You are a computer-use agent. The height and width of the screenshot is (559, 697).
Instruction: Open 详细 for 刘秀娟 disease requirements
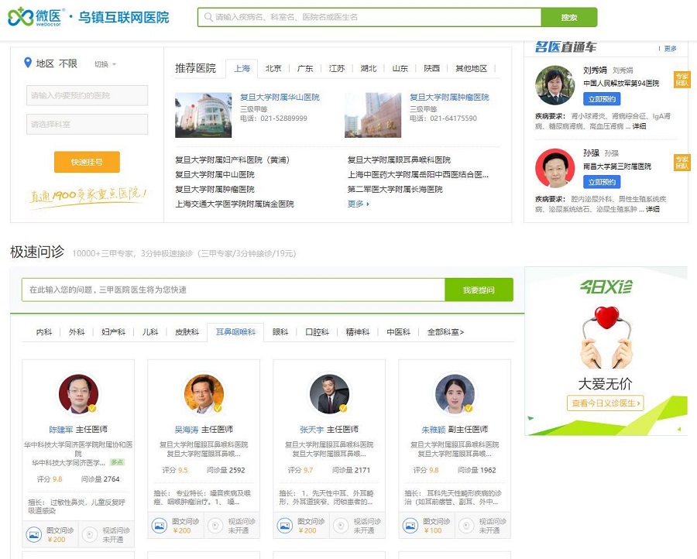[639, 126]
